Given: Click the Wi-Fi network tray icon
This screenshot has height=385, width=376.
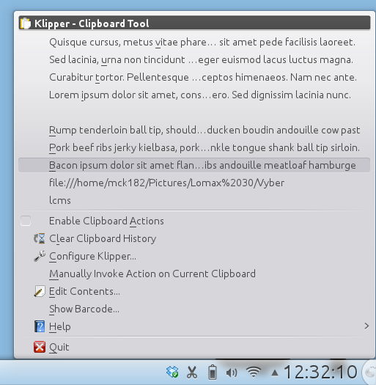Looking at the screenshot, I should click(254, 372).
